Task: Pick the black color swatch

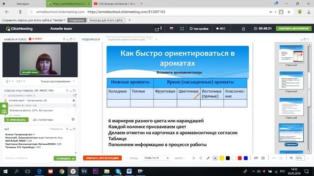Action: click(228, 158)
